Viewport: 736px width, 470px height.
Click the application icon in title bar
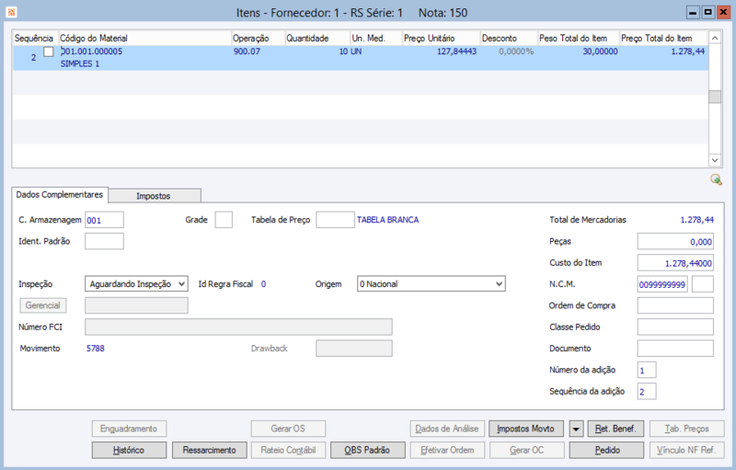tap(10, 12)
